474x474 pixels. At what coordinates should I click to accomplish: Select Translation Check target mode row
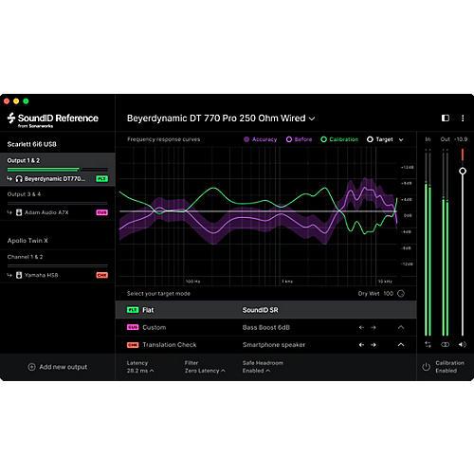[265, 345]
